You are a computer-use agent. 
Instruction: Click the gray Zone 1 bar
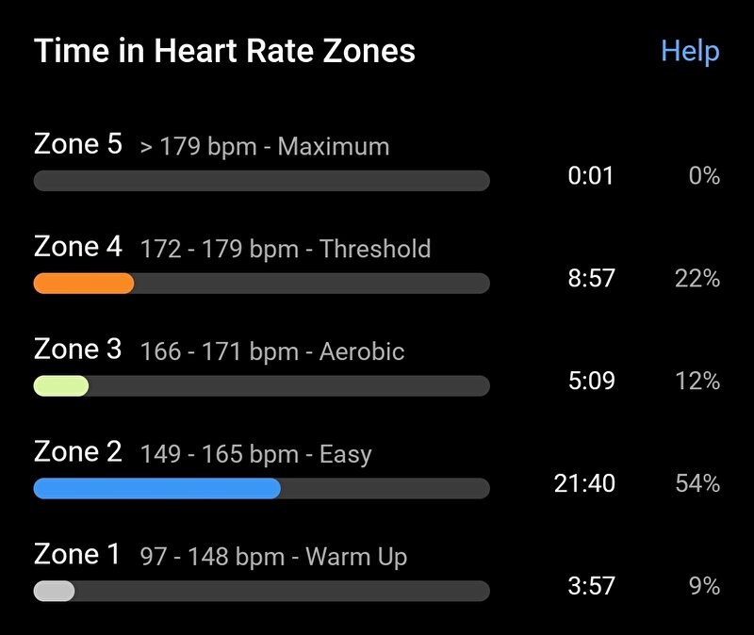pos(54,591)
